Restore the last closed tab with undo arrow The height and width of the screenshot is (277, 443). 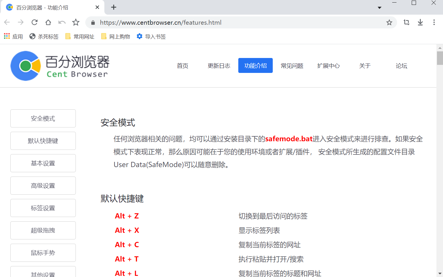[x=62, y=22]
